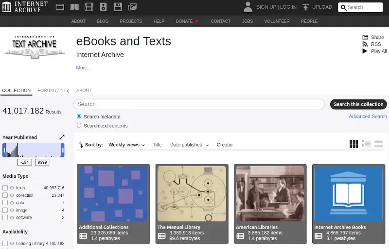Open the Software floppy disk icon
Screen dimensions: 389x249
(x=118, y=7)
